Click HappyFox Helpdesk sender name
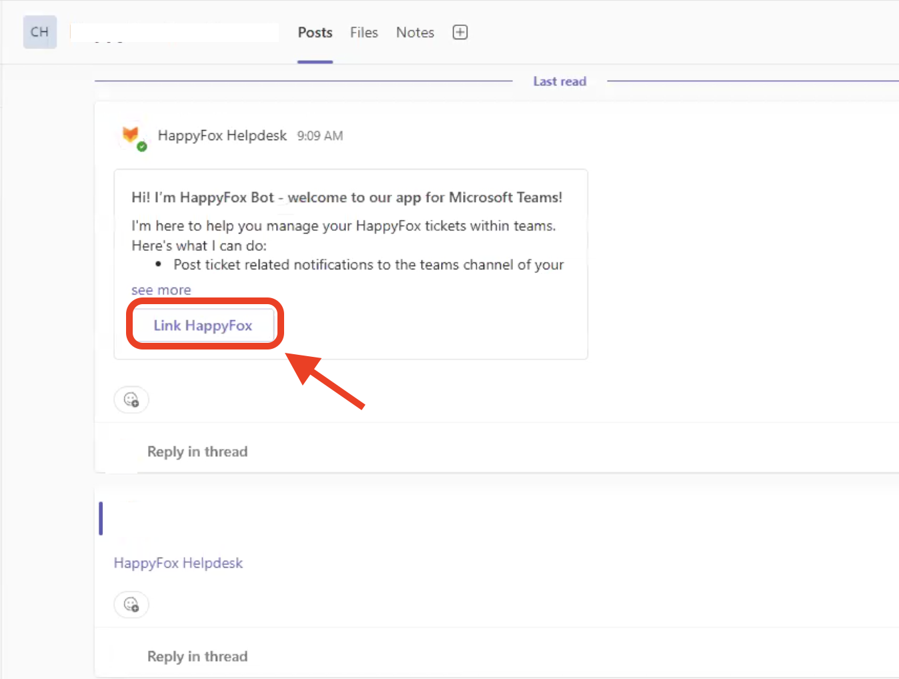Image resolution: width=899 pixels, height=679 pixels. [x=222, y=135]
